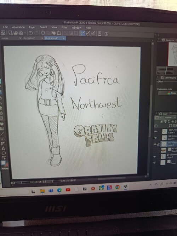Viewport: 177px width, 236px height.
Task: Click the Clear toolbar icon
Action: pos(43,33)
